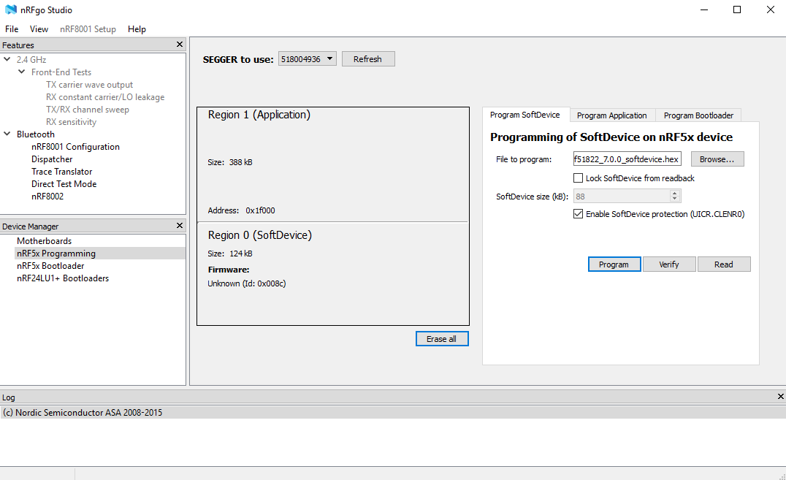Click the Erase all button
Screen dimensions: 786x480
click(x=442, y=339)
